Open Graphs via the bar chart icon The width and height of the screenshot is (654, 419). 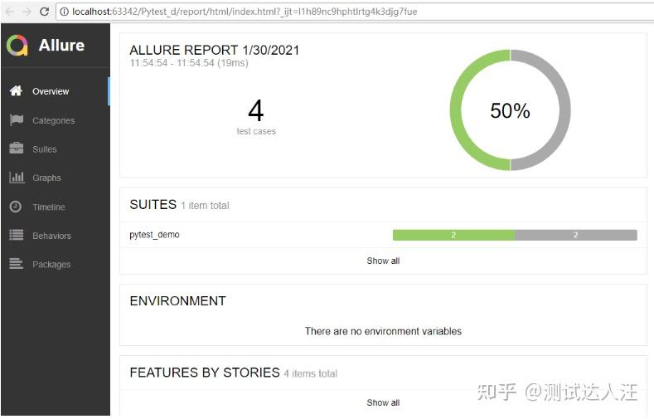coord(17,178)
